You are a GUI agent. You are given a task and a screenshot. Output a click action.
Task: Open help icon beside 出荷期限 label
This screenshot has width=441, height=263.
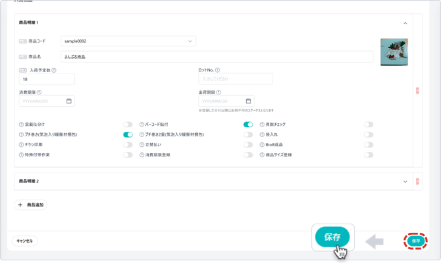coord(219,92)
